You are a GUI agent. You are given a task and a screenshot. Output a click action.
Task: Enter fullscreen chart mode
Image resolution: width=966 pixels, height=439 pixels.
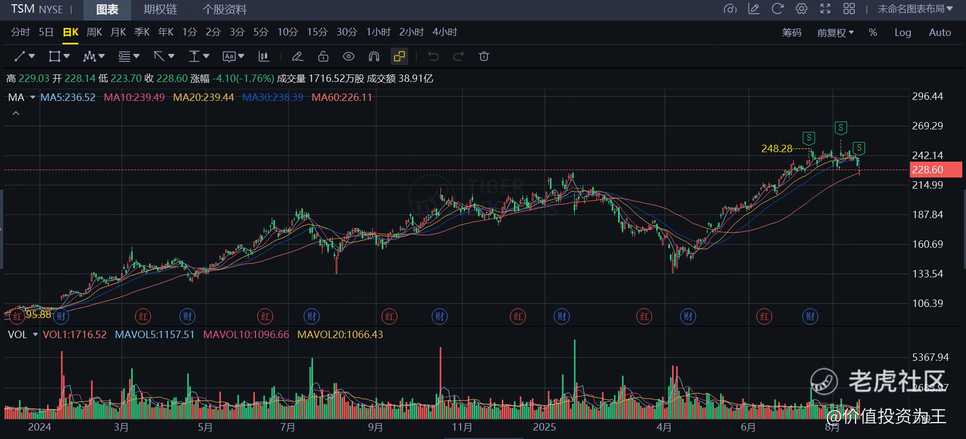825,9
